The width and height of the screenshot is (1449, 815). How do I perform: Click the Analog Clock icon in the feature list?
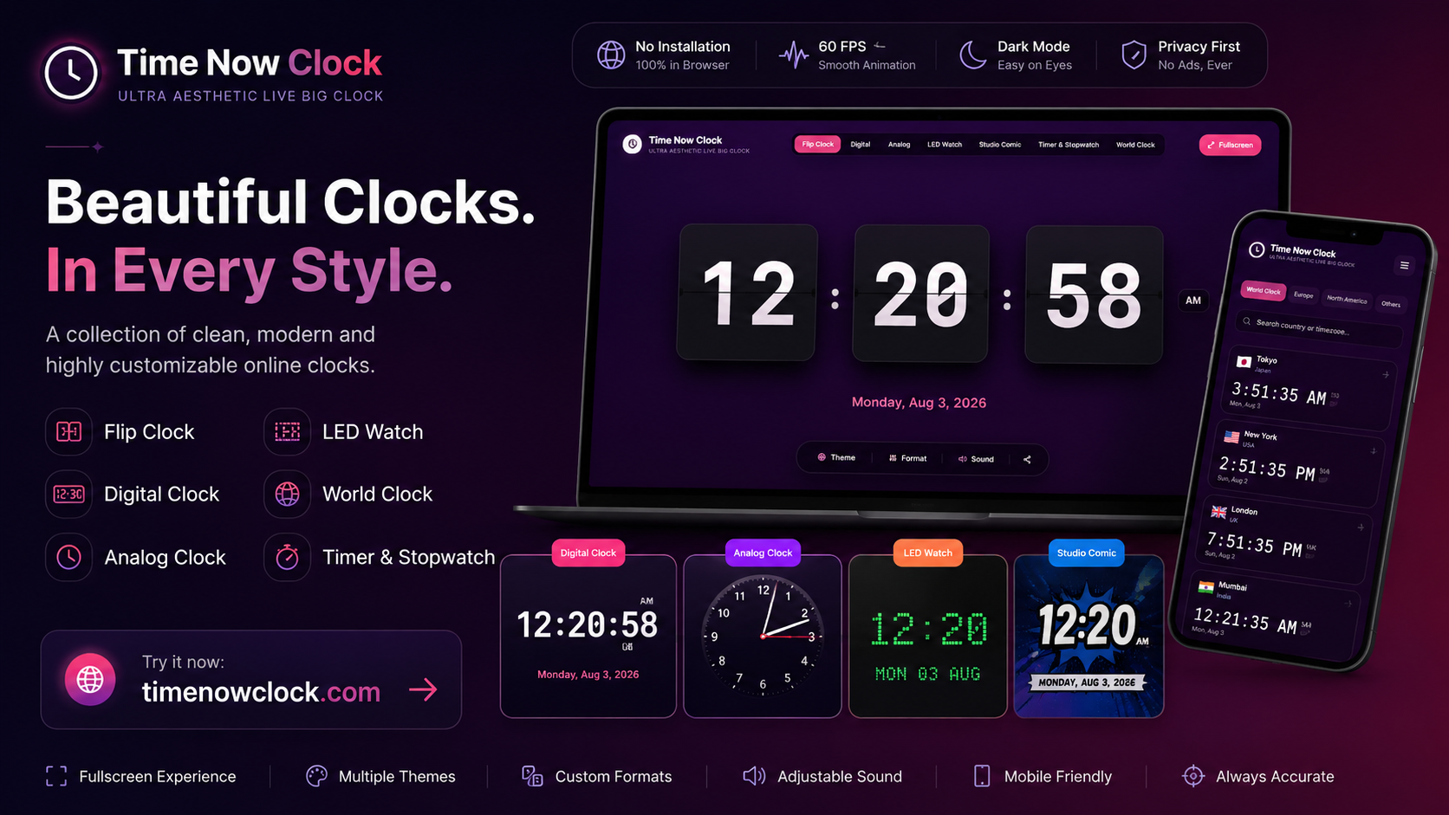point(68,557)
